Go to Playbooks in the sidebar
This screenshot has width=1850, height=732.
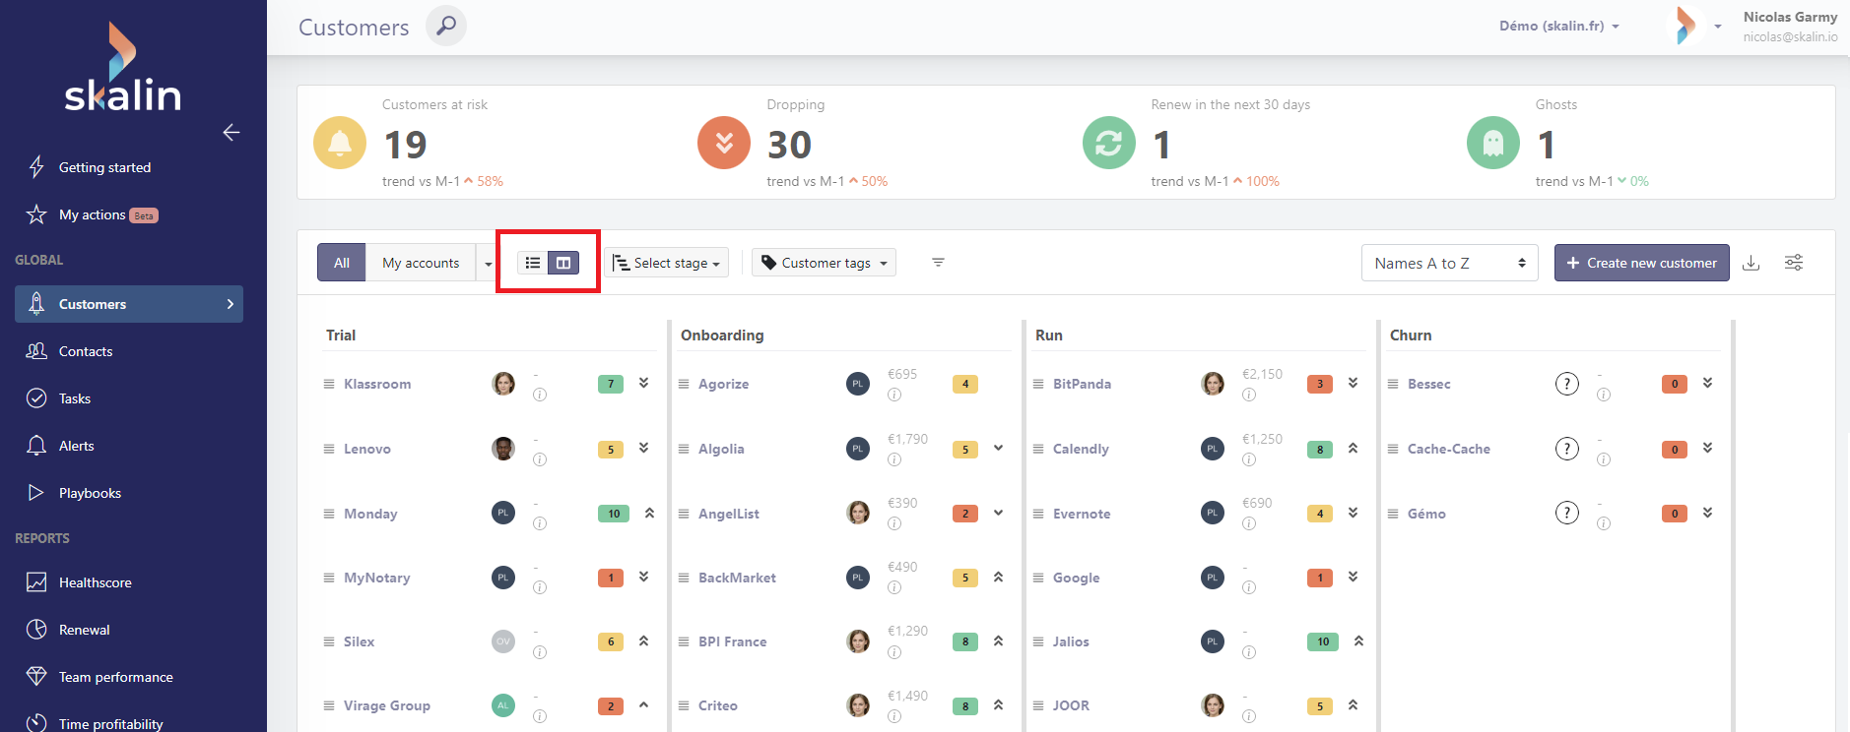90,493
